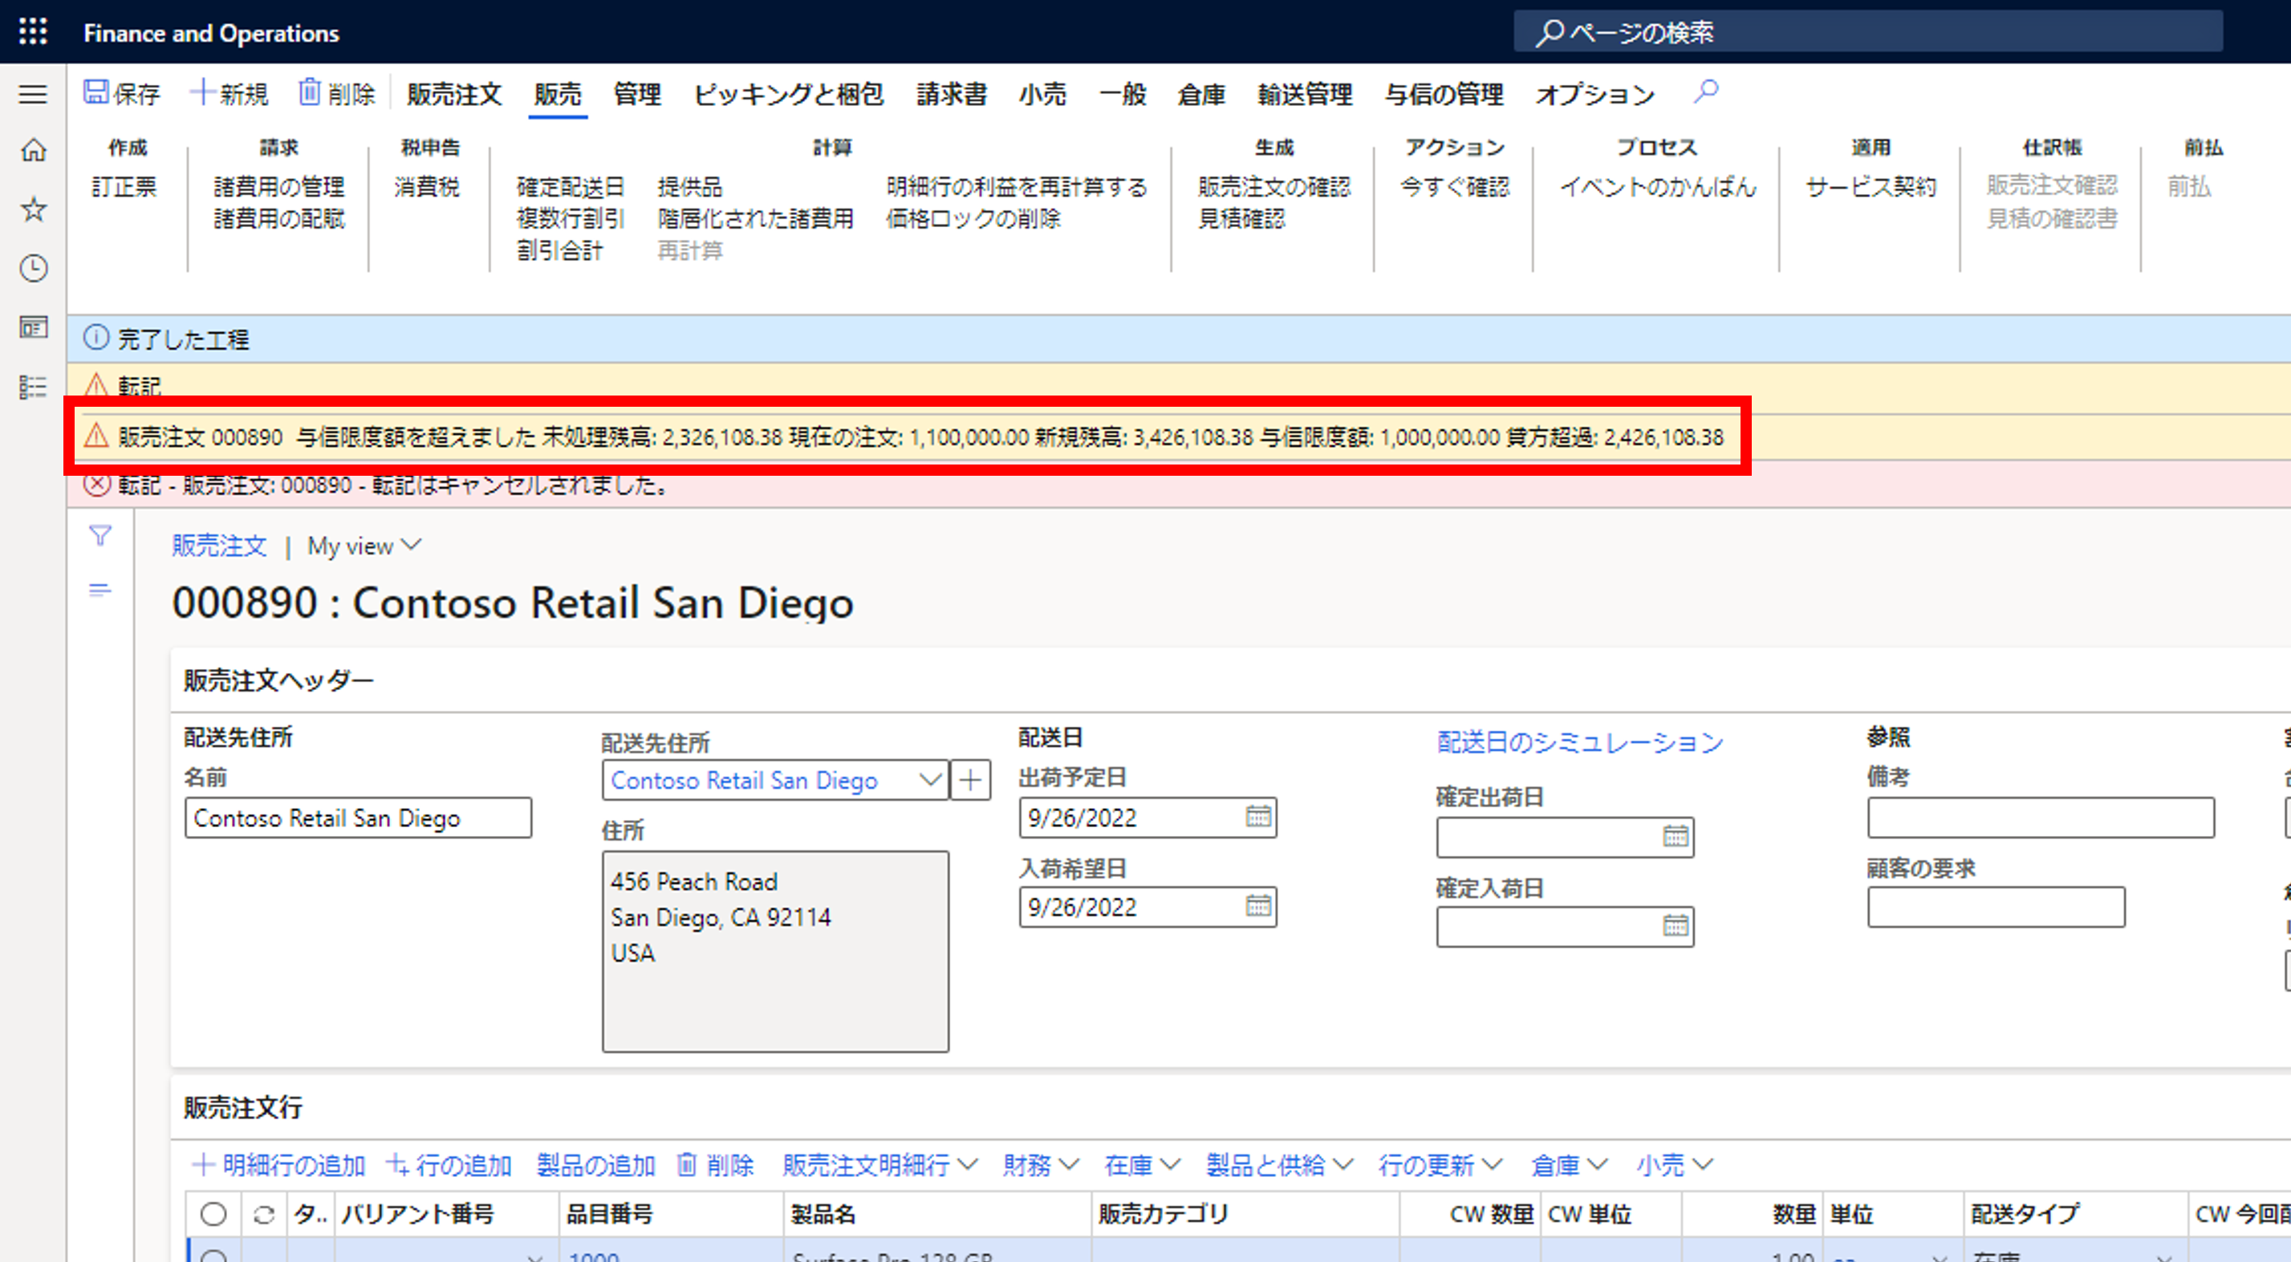Switch to the 請求書 ribbon tab

(x=951, y=95)
